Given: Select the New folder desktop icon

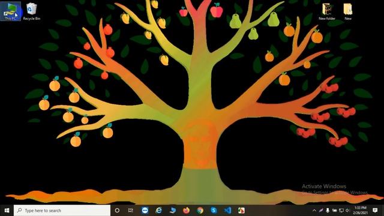Looking at the screenshot, I should pyautogui.click(x=327, y=11).
